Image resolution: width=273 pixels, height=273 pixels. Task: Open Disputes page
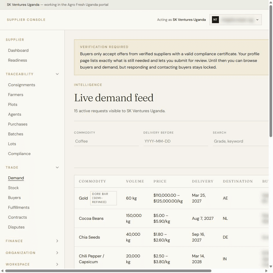[16, 227]
